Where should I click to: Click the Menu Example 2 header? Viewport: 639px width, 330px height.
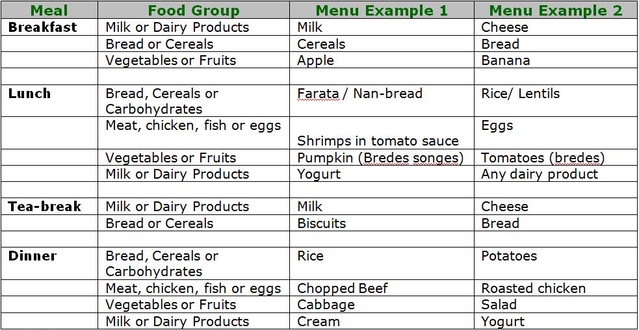(x=556, y=10)
